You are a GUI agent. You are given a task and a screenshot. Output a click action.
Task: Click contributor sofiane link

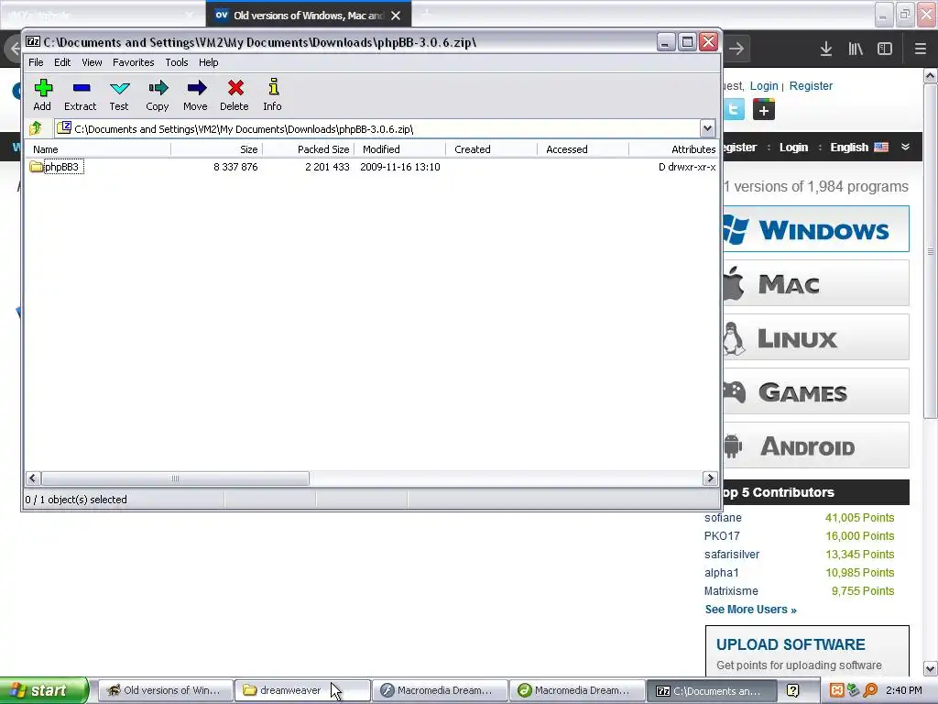(723, 518)
